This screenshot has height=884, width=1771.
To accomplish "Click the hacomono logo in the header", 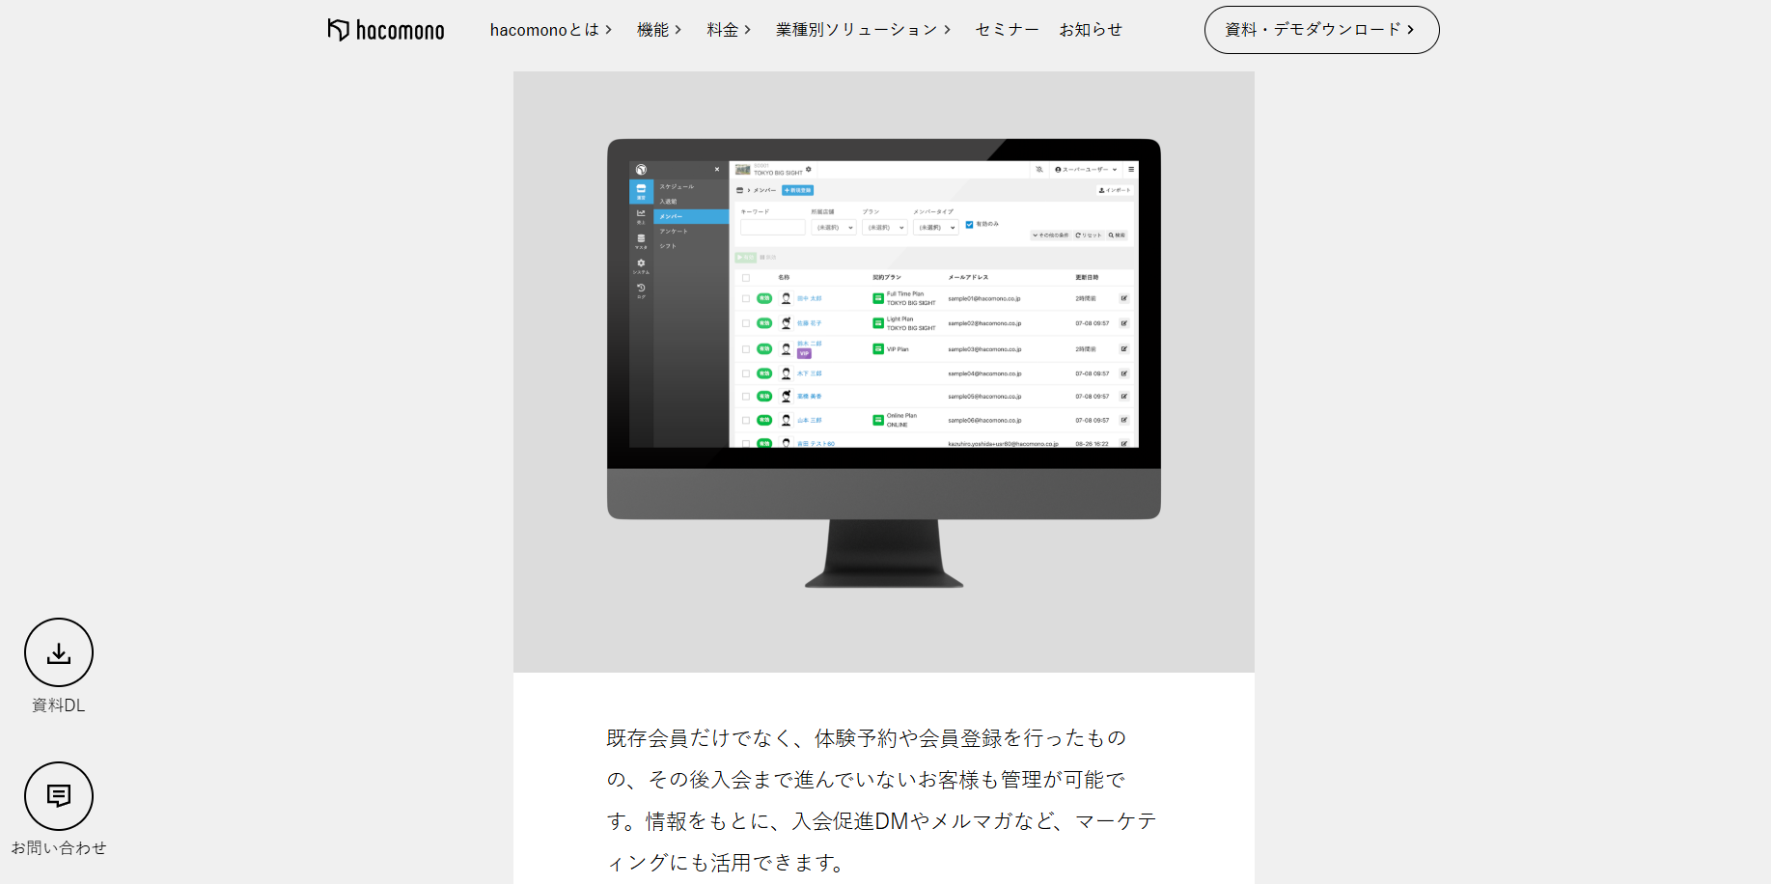I will coord(386,30).
